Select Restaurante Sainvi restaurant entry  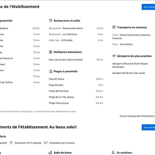[76, 28]
